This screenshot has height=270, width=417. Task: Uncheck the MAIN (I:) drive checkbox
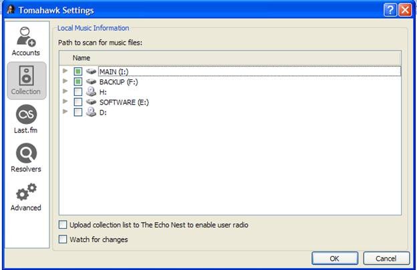pos(78,71)
